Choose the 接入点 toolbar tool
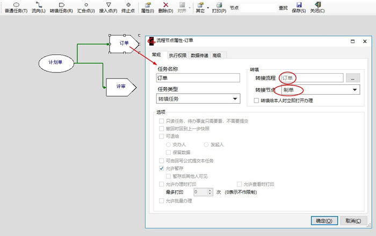This screenshot has height=236, width=376. [x=108, y=7]
